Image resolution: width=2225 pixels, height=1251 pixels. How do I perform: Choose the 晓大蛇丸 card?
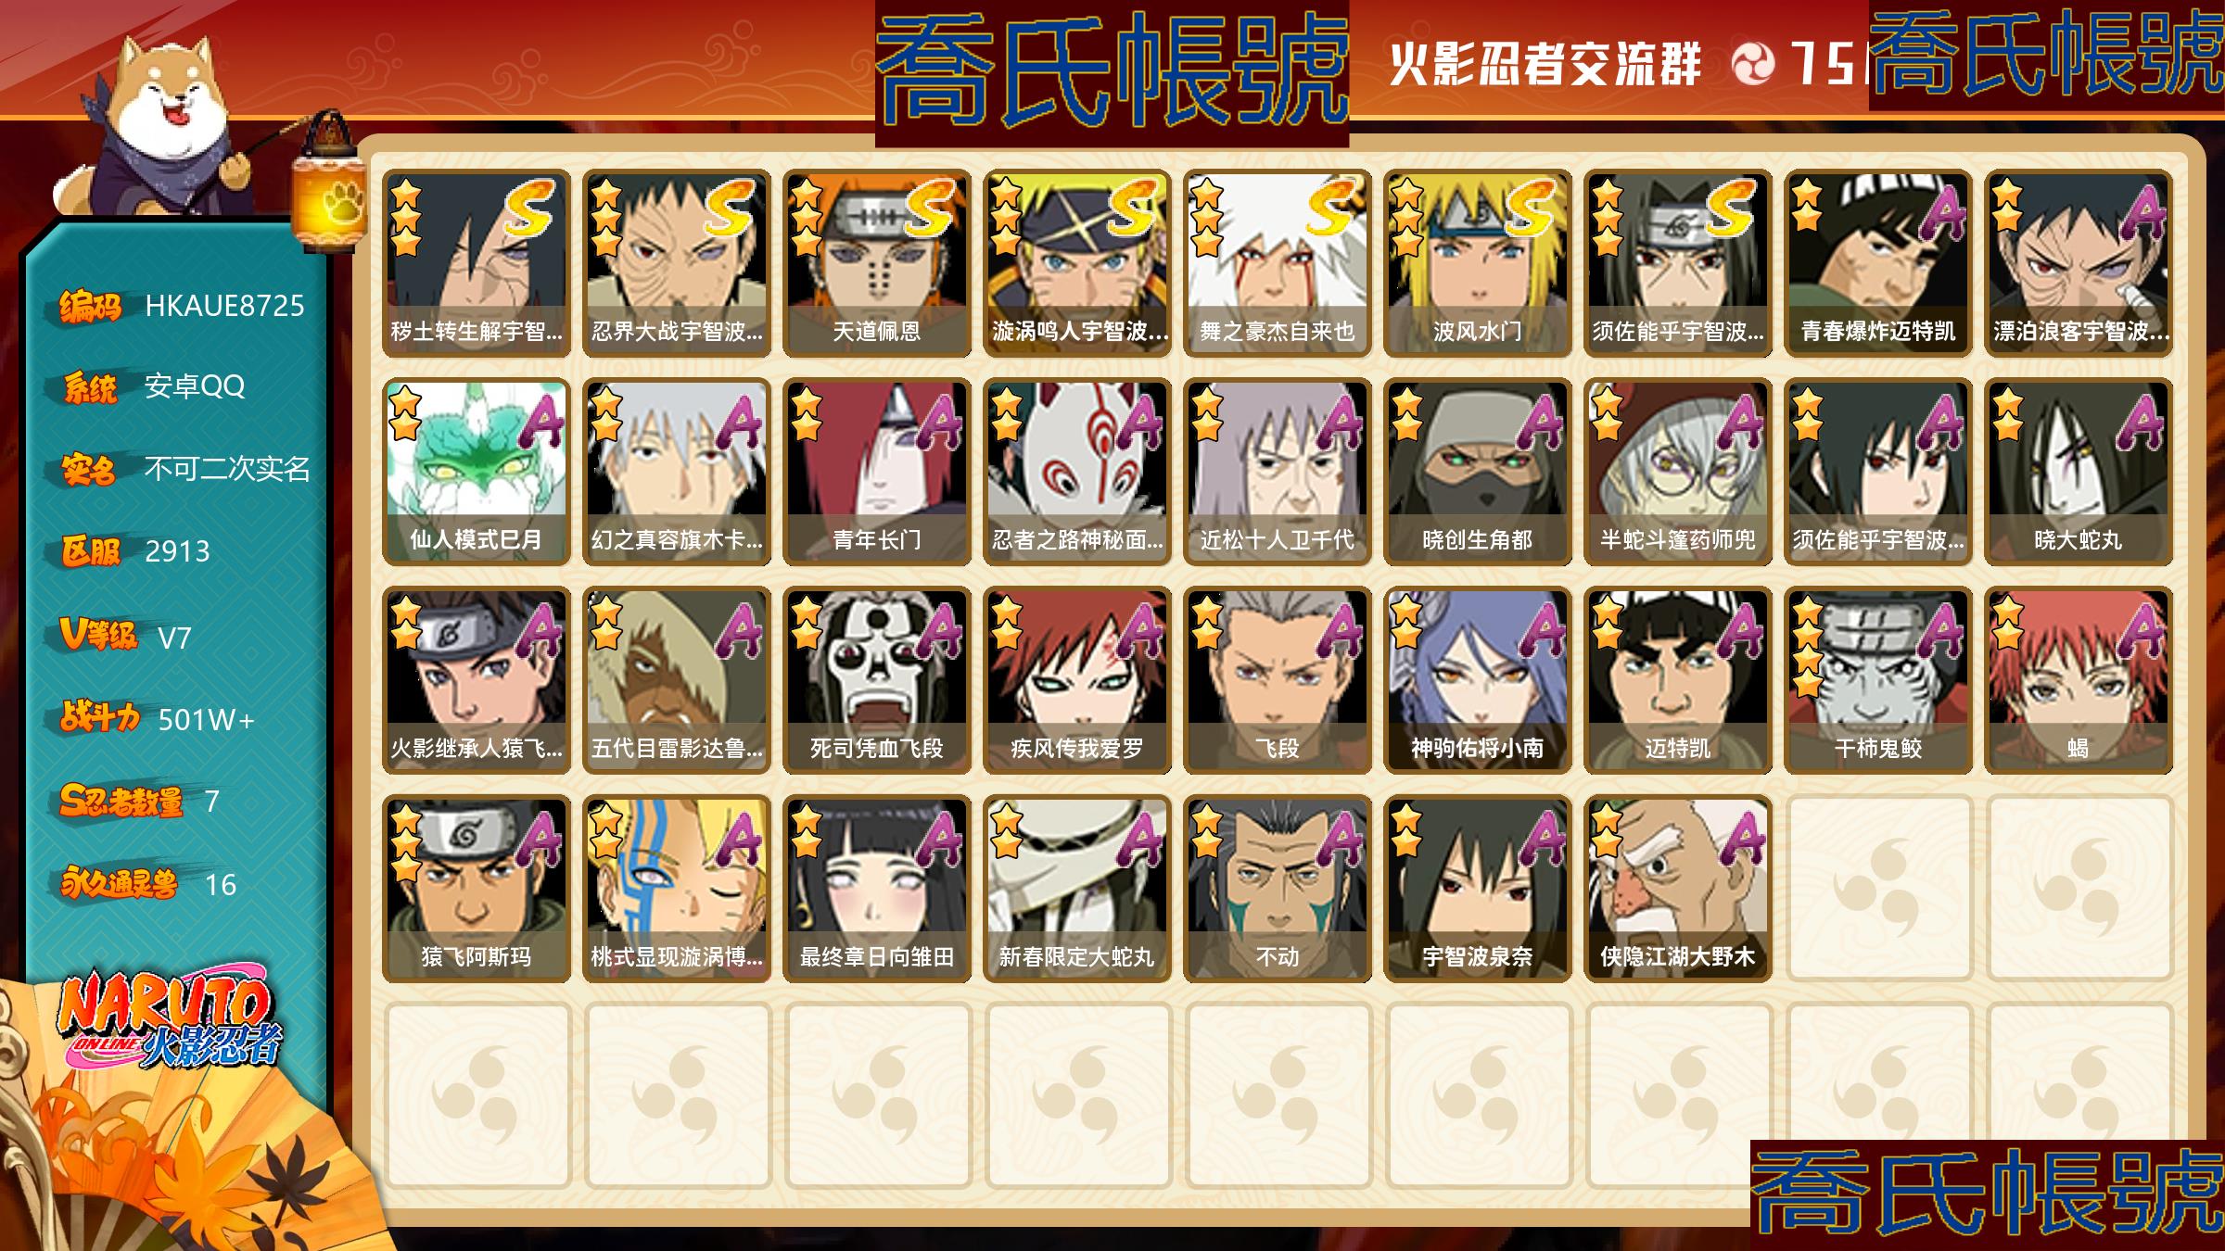pos(2078,472)
